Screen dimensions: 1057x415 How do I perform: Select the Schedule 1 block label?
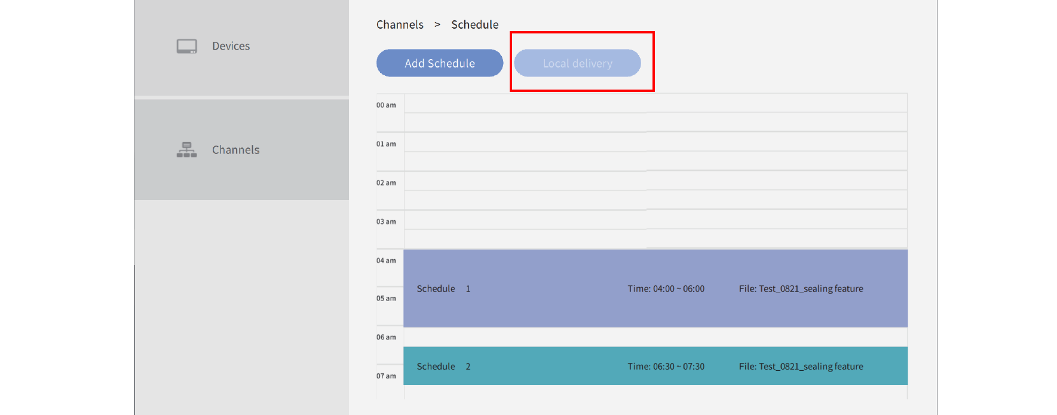(443, 289)
